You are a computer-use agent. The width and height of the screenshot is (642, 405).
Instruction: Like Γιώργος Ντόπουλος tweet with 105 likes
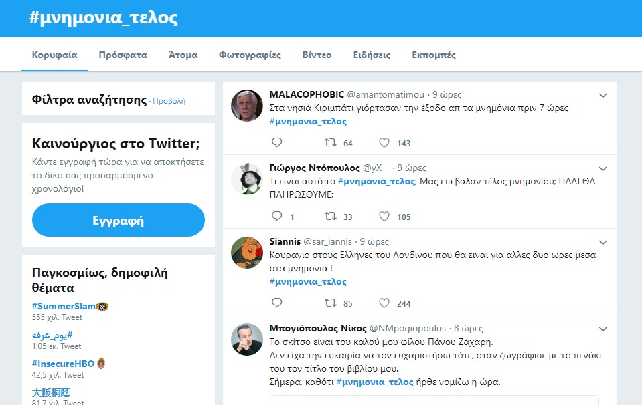coord(384,217)
